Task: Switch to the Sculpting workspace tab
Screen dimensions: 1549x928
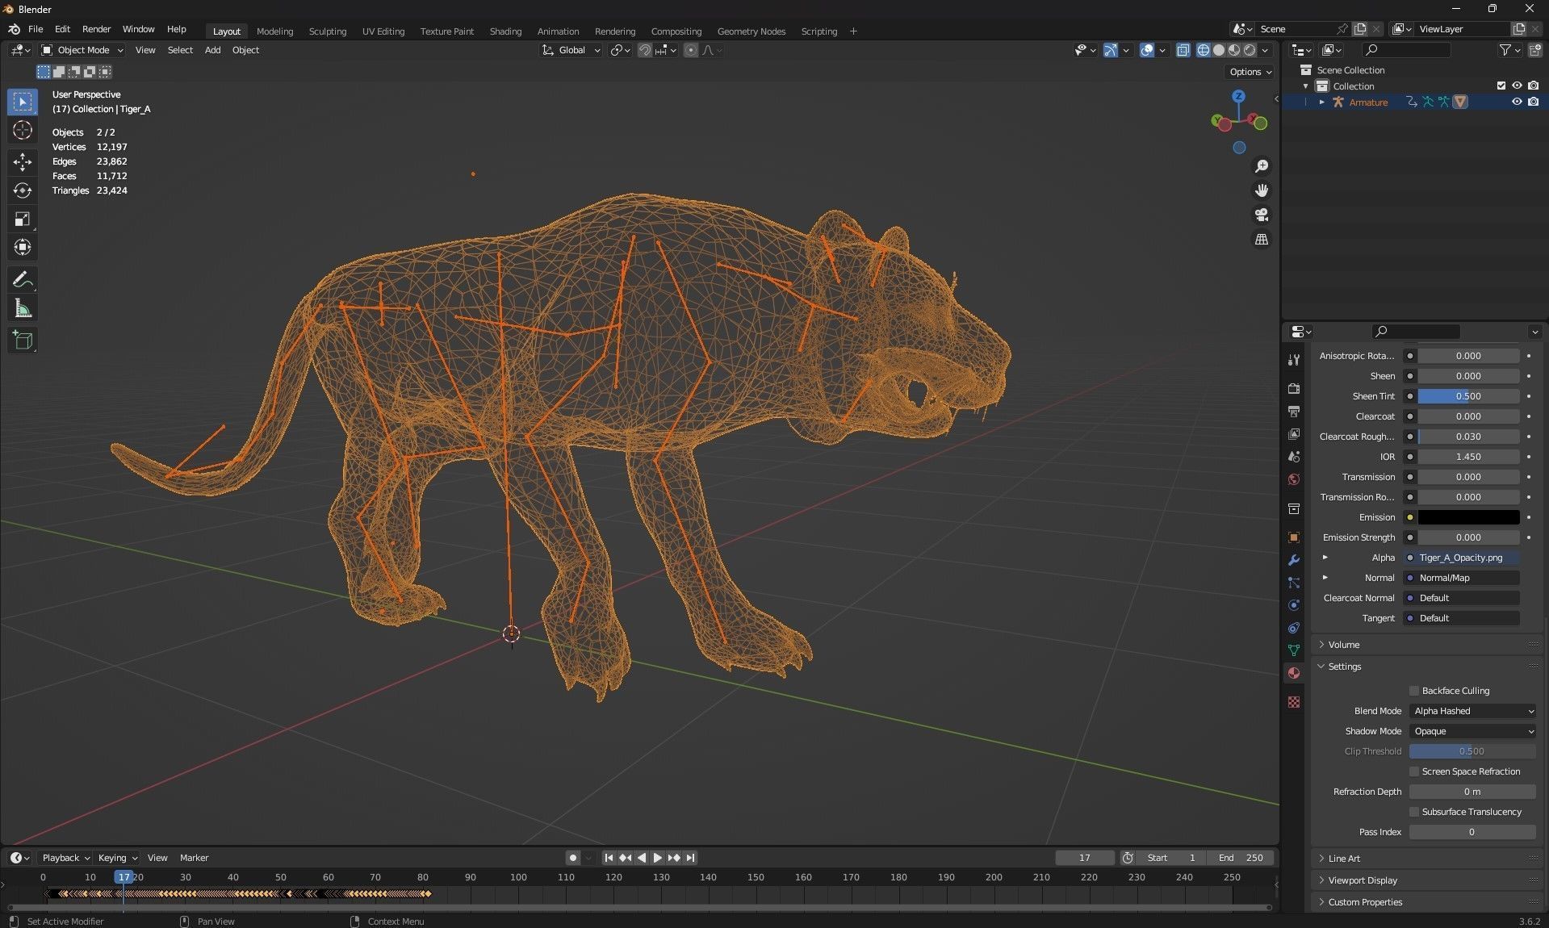Action: click(328, 31)
